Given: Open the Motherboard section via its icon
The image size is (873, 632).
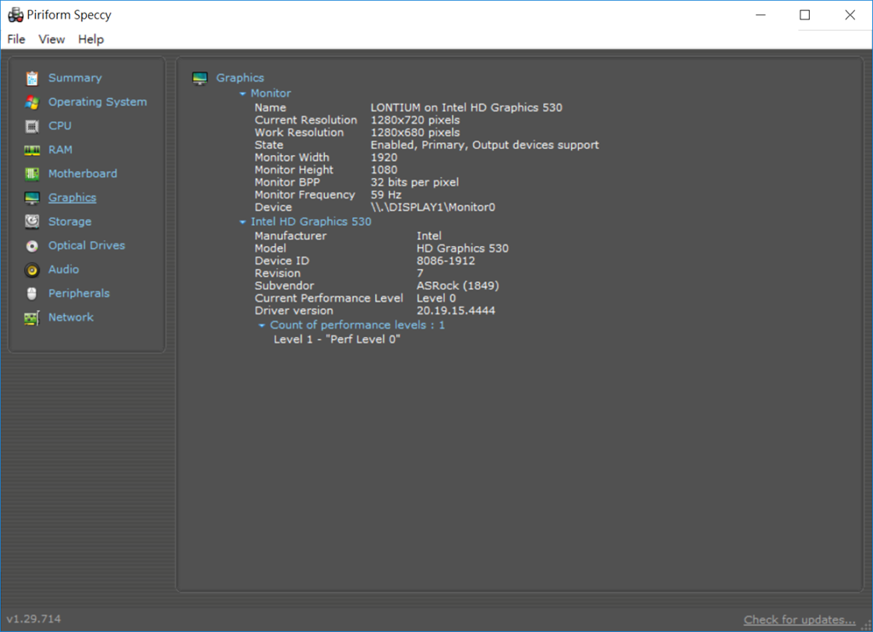Looking at the screenshot, I should 32,174.
